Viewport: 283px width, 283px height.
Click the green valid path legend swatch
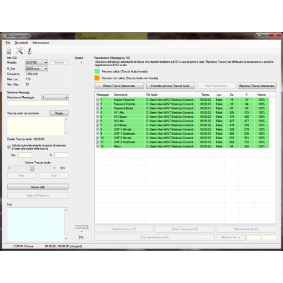coord(97,71)
